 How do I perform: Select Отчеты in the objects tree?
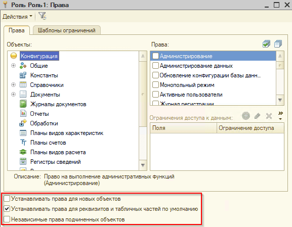(39, 113)
